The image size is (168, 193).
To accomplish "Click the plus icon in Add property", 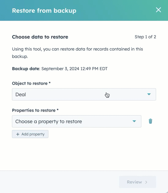I will (18, 134).
